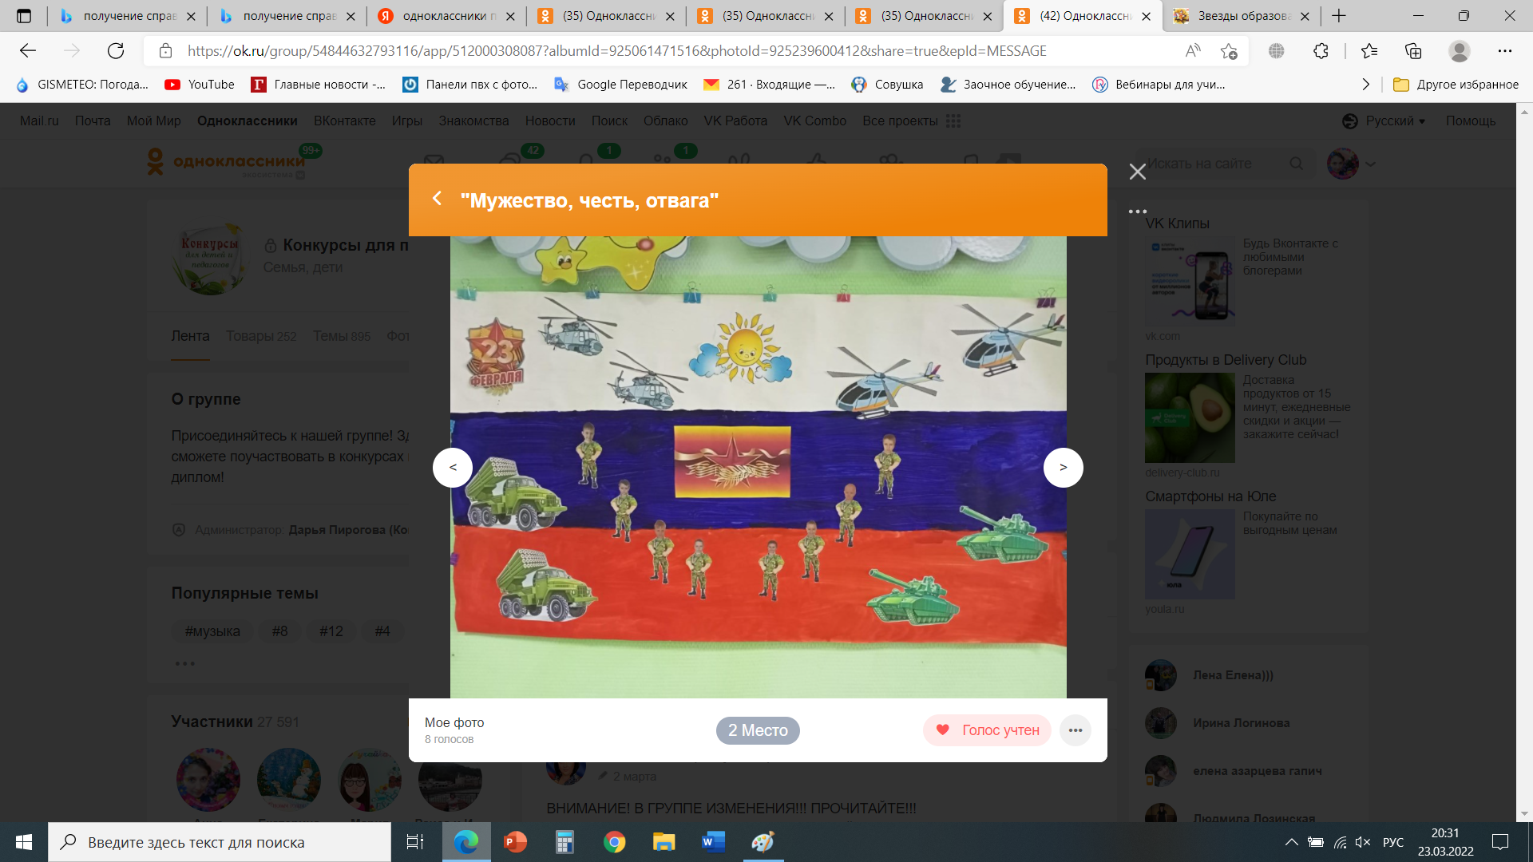Open 'Участники 27 591' list
Screen dimensions: 1533x862
click(x=235, y=722)
